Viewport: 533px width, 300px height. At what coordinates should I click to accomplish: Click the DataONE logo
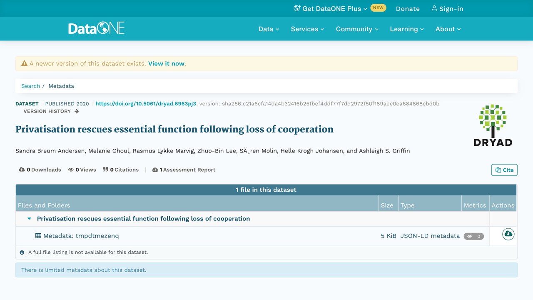(x=97, y=28)
